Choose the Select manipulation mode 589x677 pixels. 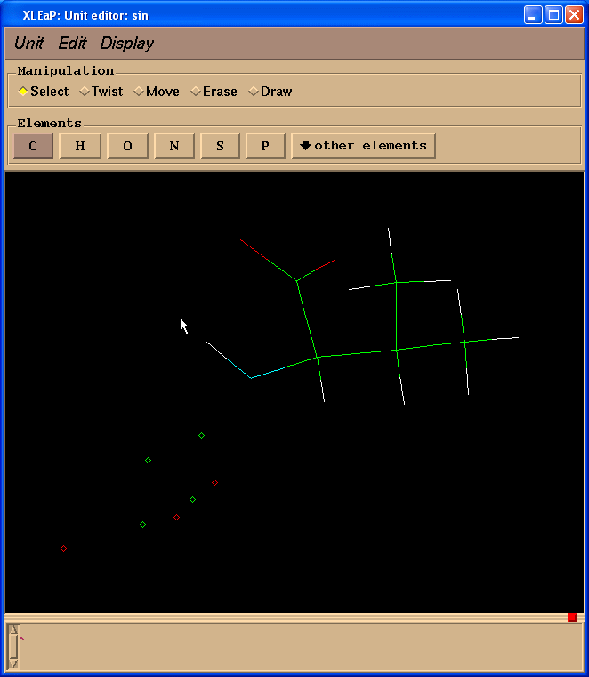44,92
